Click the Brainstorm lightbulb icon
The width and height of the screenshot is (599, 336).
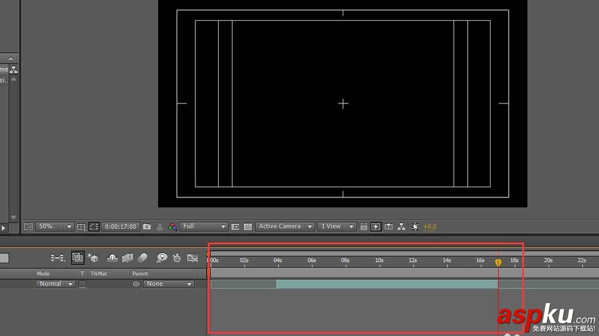[x=162, y=258]
